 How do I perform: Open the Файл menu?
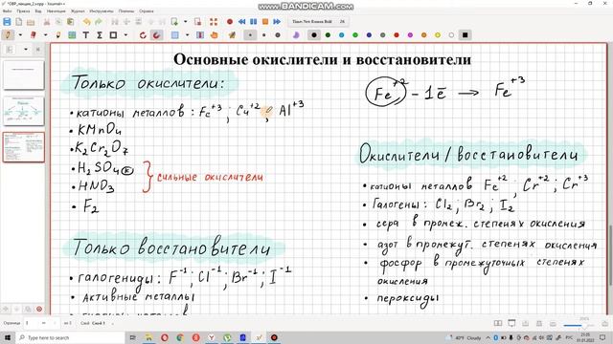pyautogui.click(x=7, y=11)
